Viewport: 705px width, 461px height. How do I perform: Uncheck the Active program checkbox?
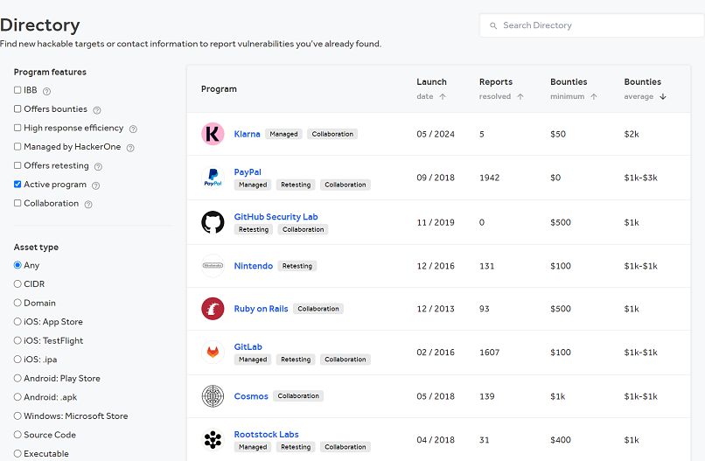point(17,185)
